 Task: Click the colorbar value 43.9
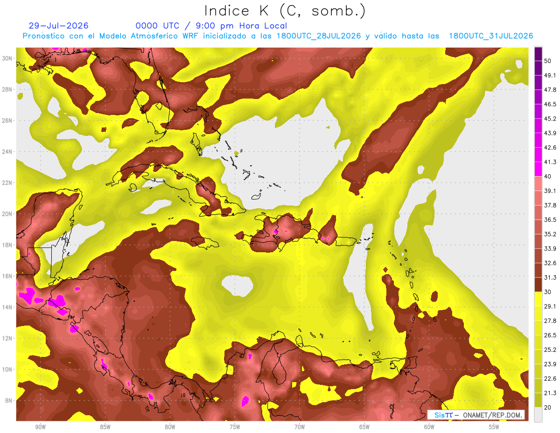click(x=550, y=133)
